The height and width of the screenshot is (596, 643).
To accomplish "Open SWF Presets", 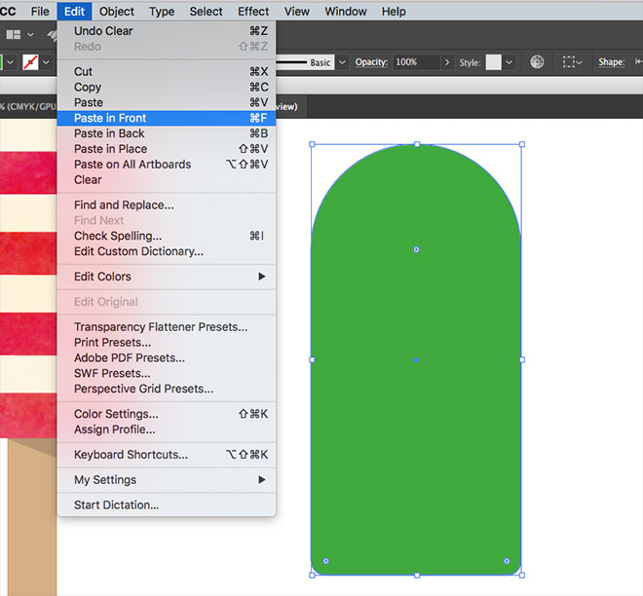I will coord(167,373).
